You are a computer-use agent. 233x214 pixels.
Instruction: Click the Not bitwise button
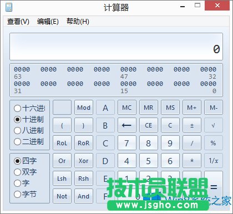pos(62,196)
